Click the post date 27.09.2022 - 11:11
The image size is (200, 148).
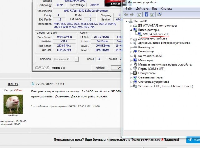50,84
